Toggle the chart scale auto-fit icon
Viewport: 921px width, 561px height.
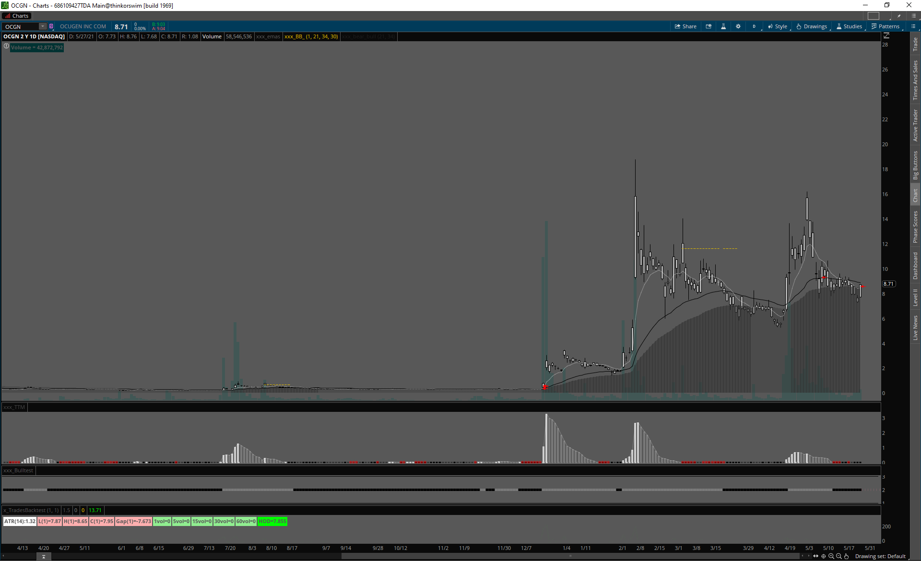[x=886, y=36]
